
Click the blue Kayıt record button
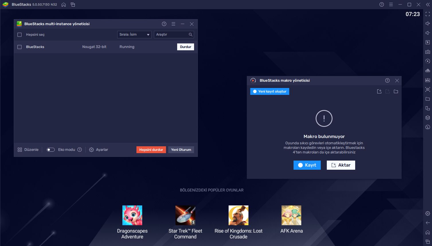[x=307, y=165]
